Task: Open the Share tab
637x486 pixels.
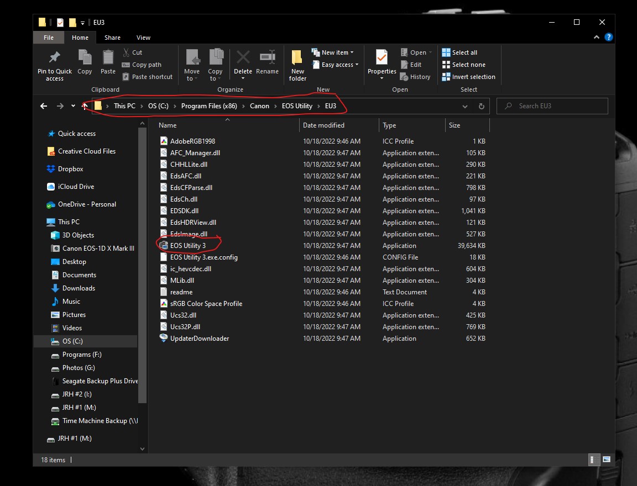Action: [112, 37]
